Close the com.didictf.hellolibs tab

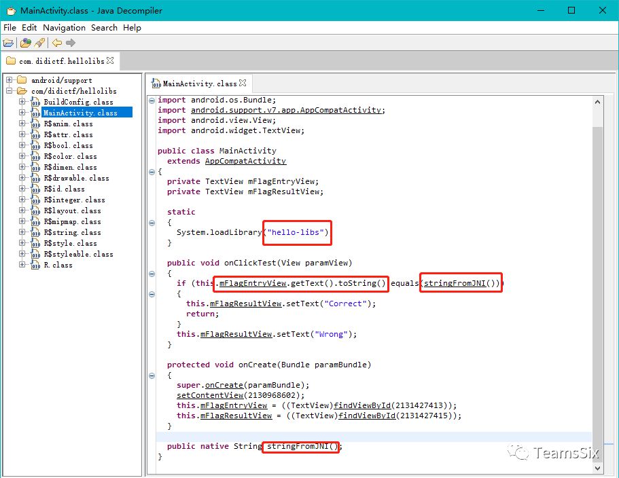110,60
